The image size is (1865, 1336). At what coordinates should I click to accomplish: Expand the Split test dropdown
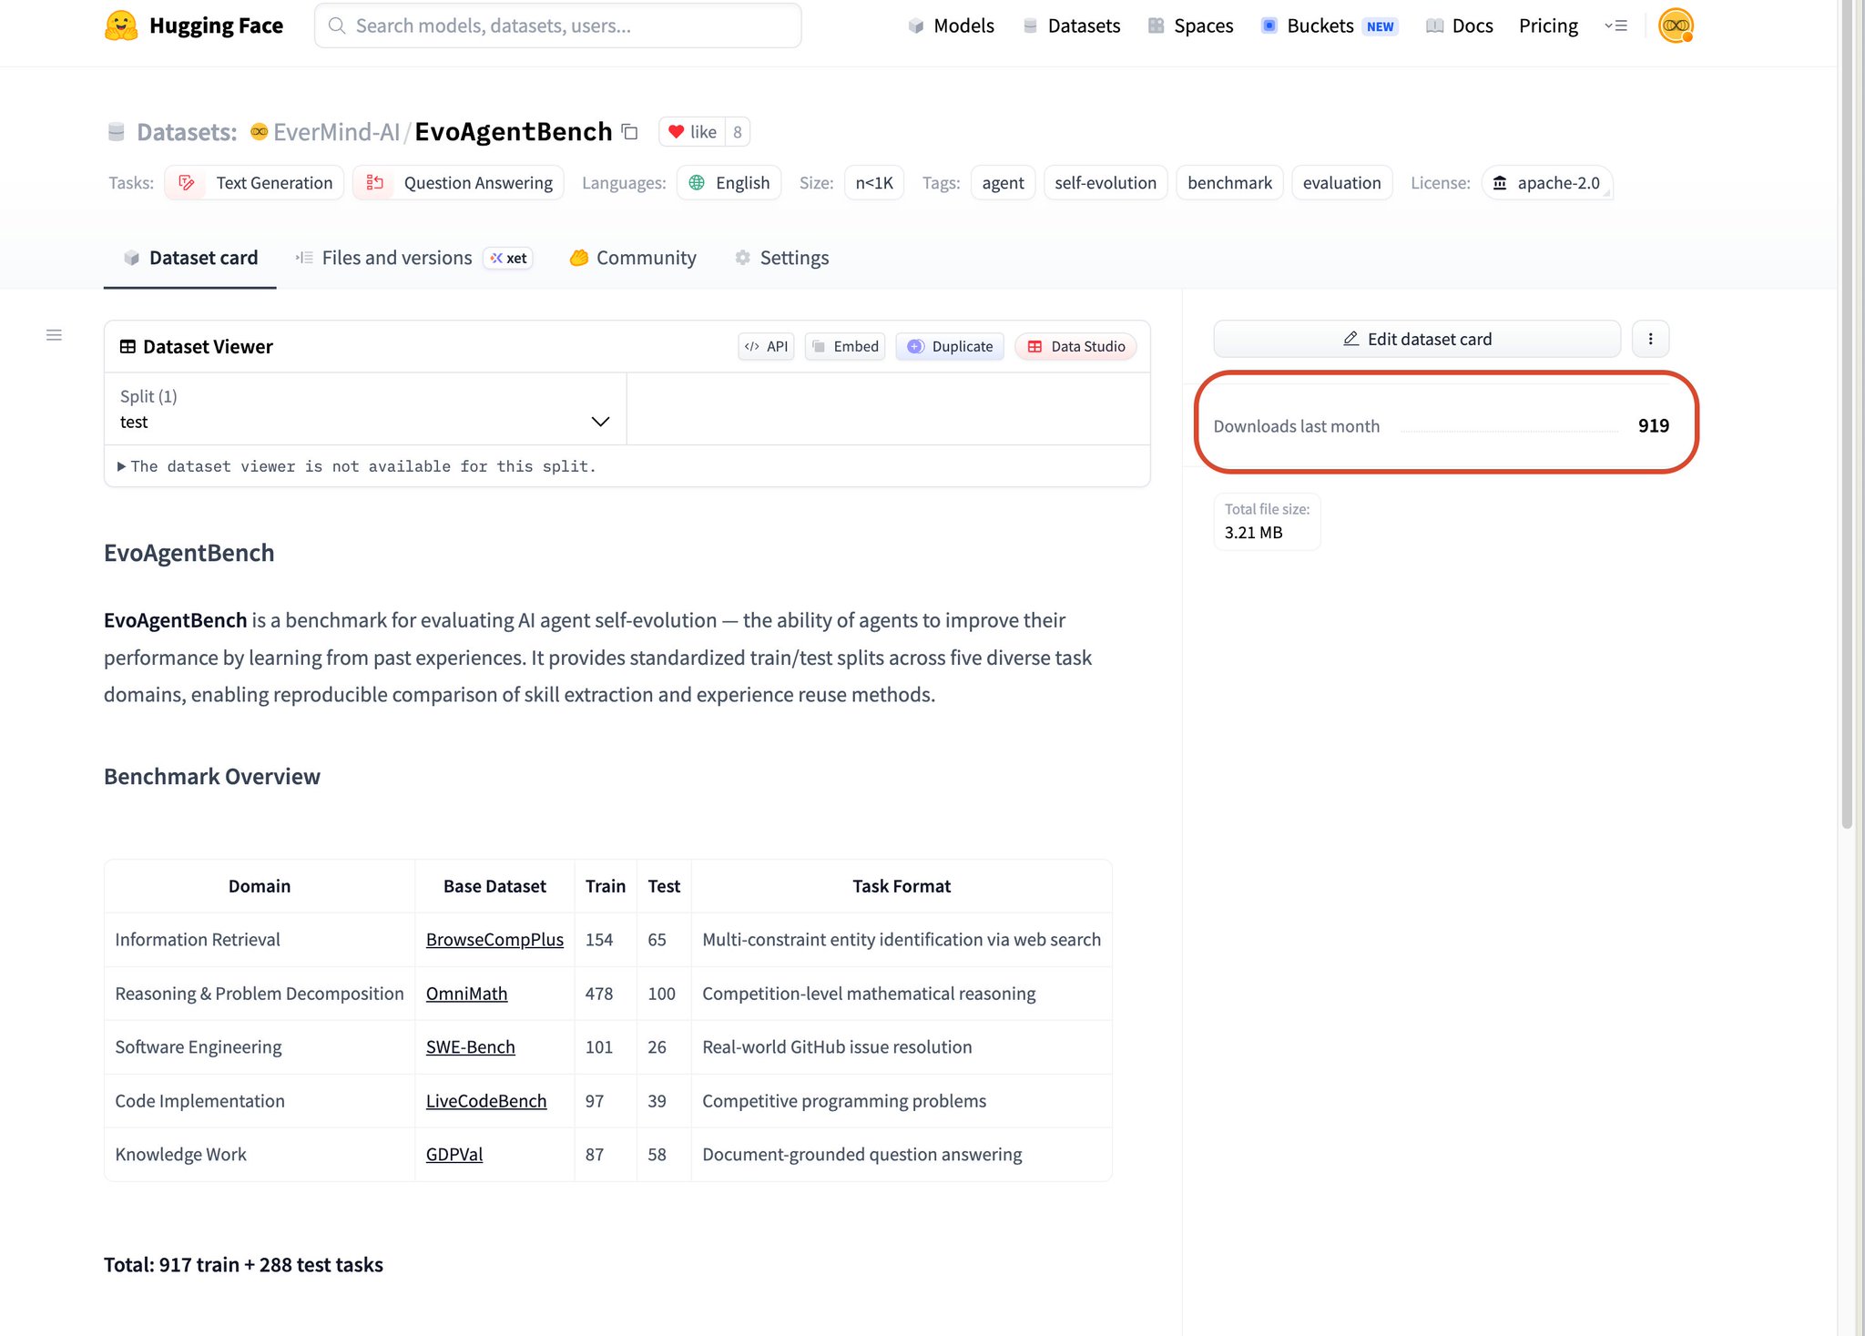pyautogui.click(x=365, y=409)
